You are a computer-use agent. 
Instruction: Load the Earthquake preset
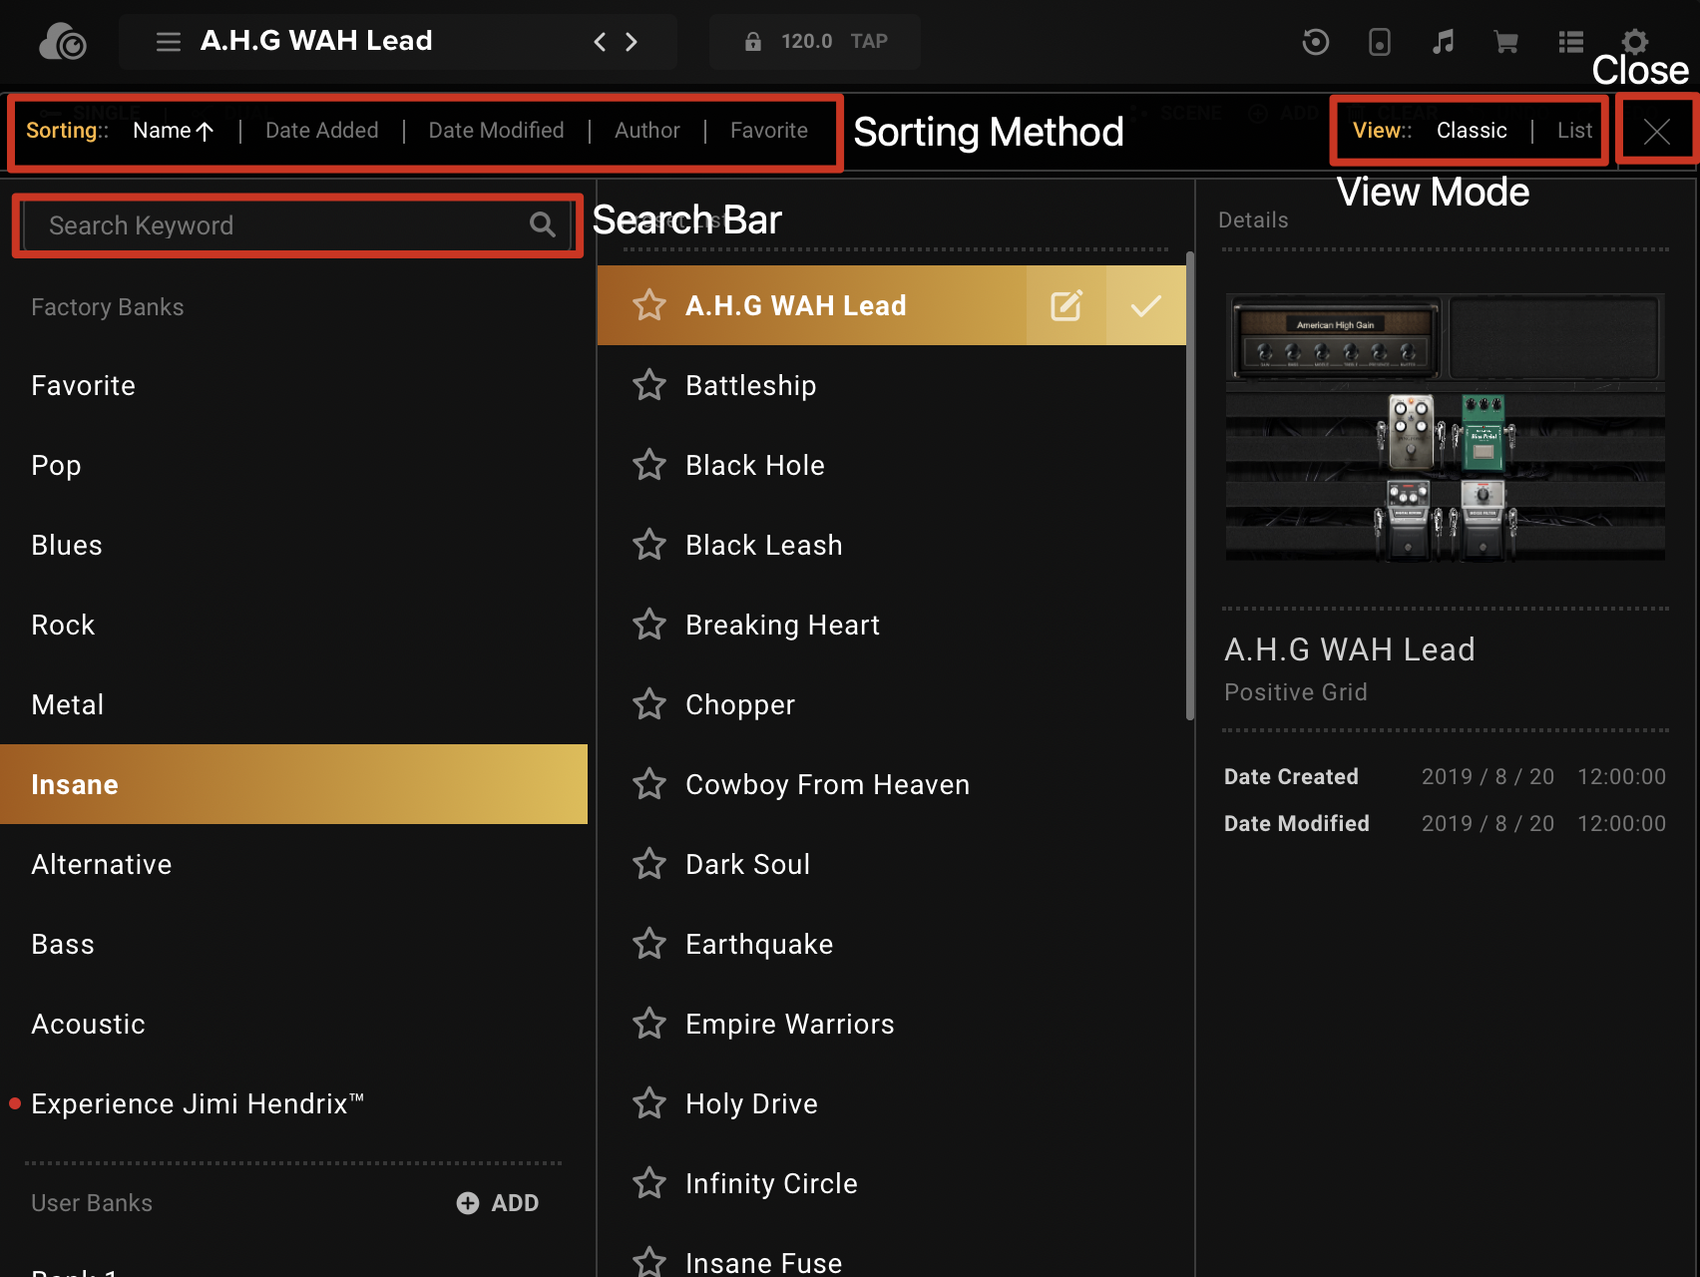click(892, 944)
